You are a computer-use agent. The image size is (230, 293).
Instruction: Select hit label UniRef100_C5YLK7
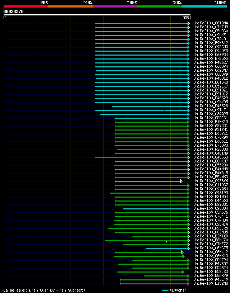point(211,86)
